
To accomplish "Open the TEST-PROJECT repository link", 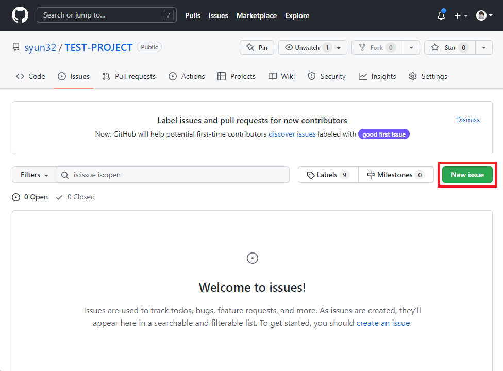I will click(x=98, y=47).
